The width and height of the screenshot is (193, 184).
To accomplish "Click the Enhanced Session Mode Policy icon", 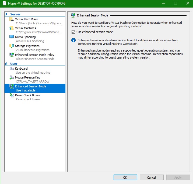I will coord(11,55).
